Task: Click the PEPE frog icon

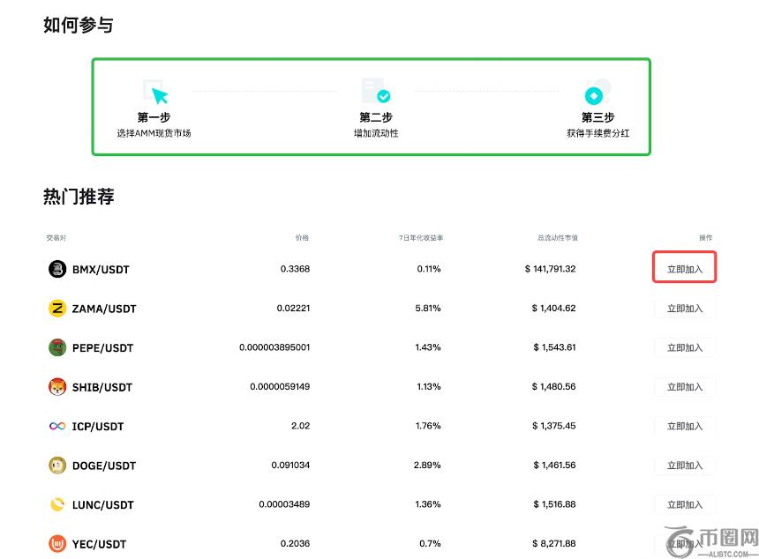Action: [x=57, y=347]
